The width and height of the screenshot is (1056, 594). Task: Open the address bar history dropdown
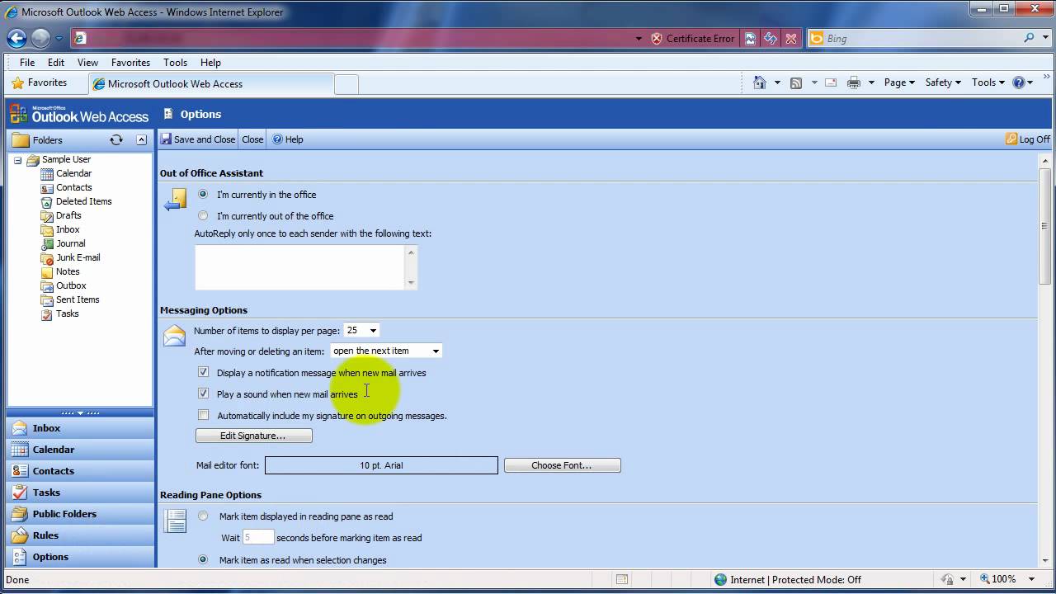coord(639,39)
